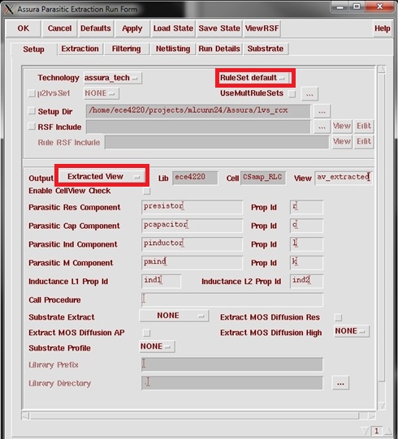
Task: Click Prop Id field containing c
Action: tap(306, 226)
